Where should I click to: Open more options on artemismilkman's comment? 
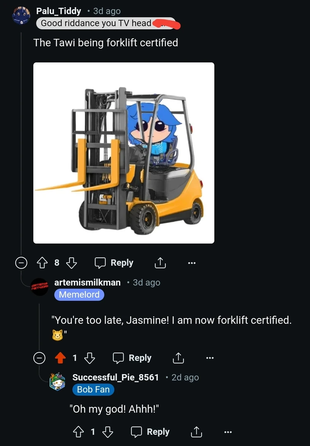click(x=210, y=358)
